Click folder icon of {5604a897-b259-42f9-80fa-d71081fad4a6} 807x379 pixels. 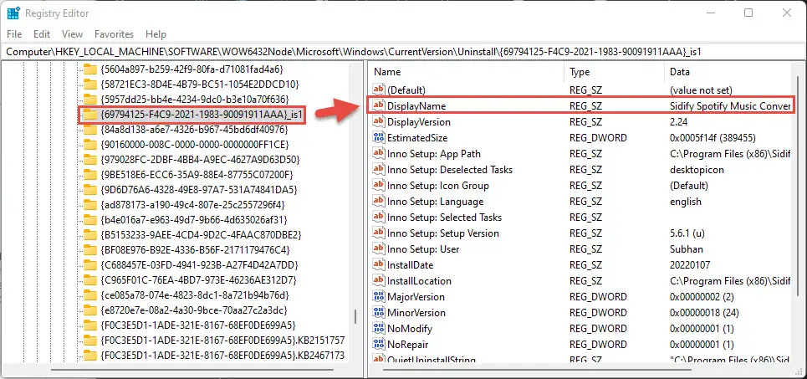point(90,69)
